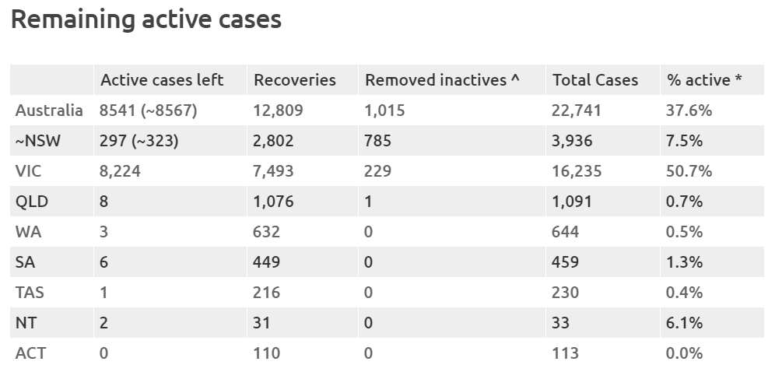Click QLD total cases value 1,091
Screen dimensions: 782x372
(573, 202)
